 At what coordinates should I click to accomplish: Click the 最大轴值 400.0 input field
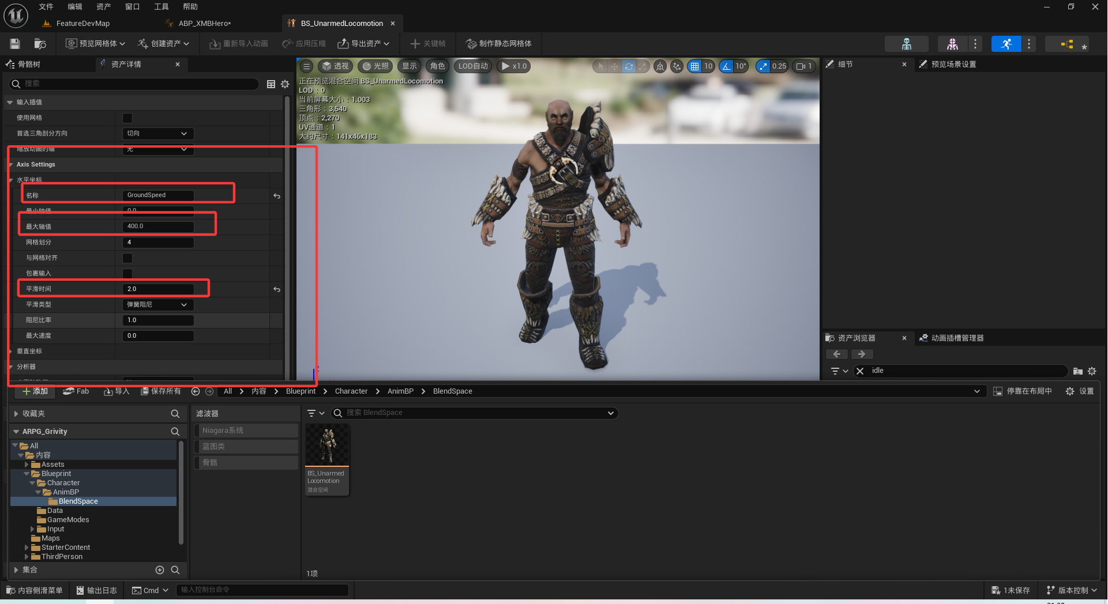click(158, 227)
